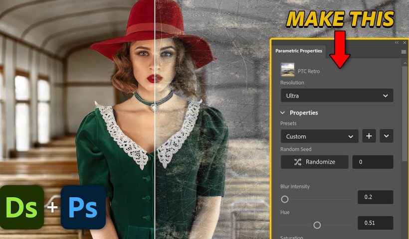
Task: Click the shuffle icon on Randomize
Action: click(x=298, y=162)
